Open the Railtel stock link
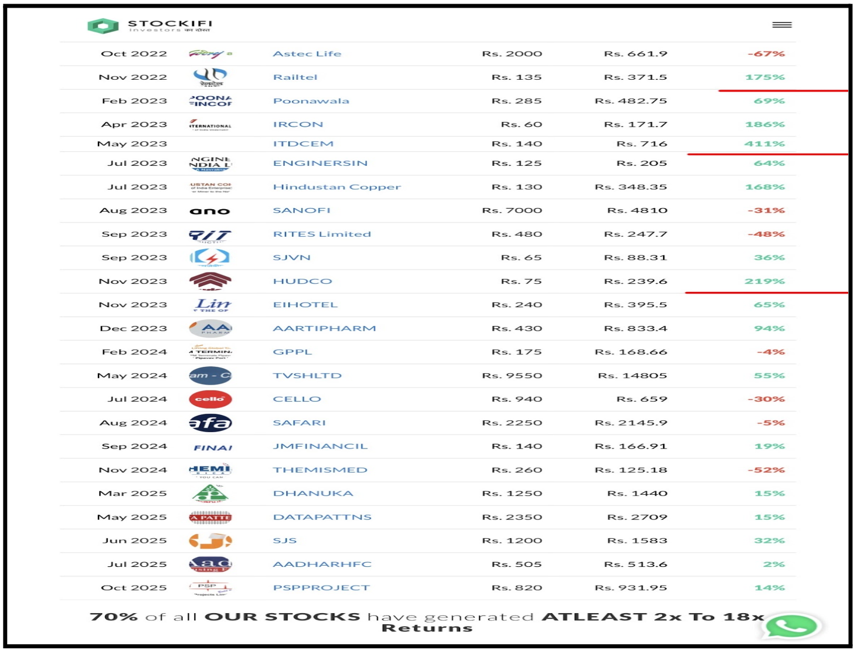The height and width of the screenshot is (653, 857). click(295, 77)
